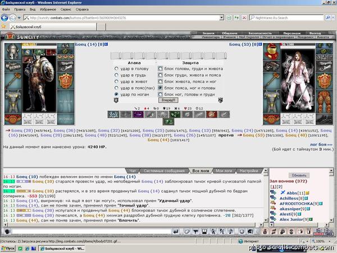Select 'удар в грудь' attack option
Viewport: 337px width, 253px height.
[116, 75]
